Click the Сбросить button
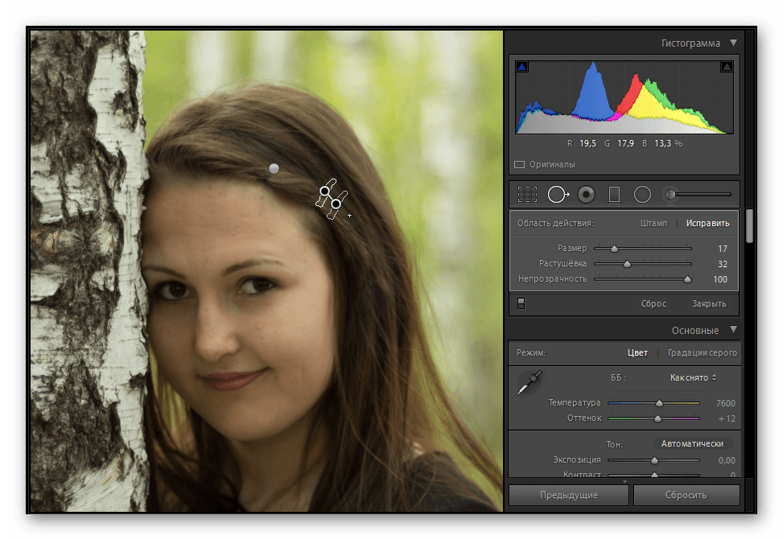The image size is (783, 540). [x=686, y=495]
